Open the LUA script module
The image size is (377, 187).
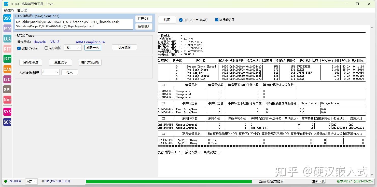click(7, 39)
